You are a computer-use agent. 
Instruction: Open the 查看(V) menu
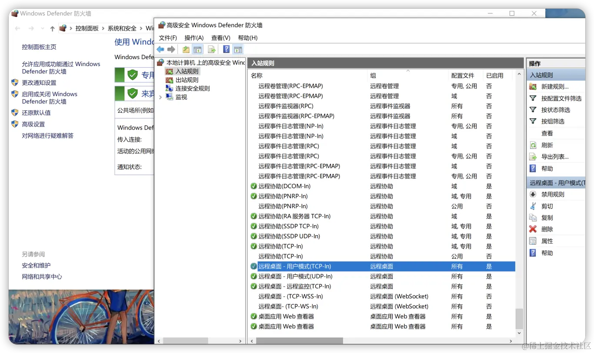point(221,38)
